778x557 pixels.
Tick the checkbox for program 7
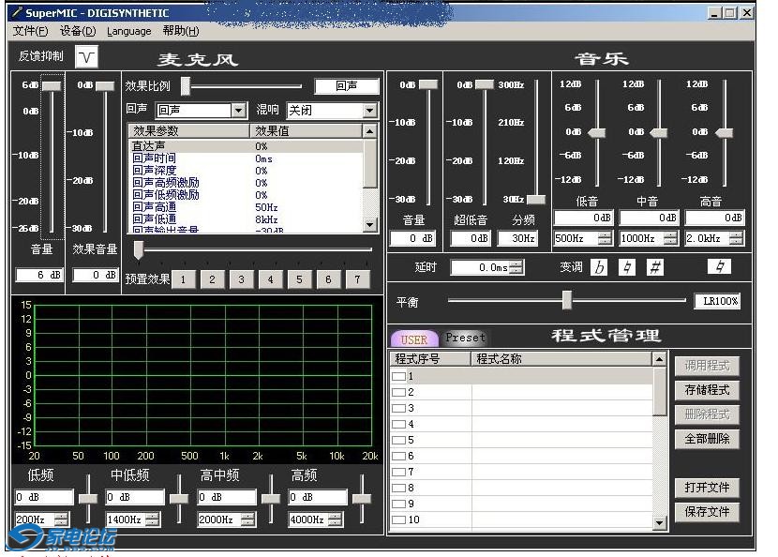[398, 472]
